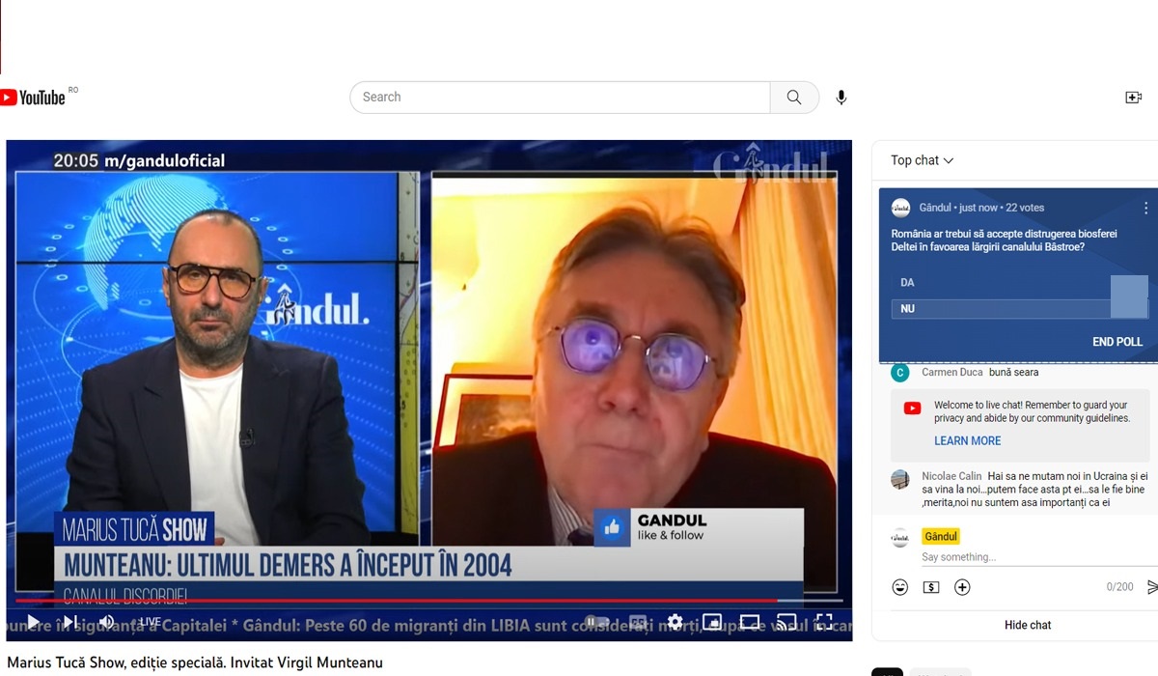Click the poll question text about Bâstroe
The height and width of the screenshot is (676, 1158).
click(x=1004, y=240)
